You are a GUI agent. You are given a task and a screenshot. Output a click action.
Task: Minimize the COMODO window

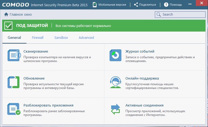click(190, 4)
